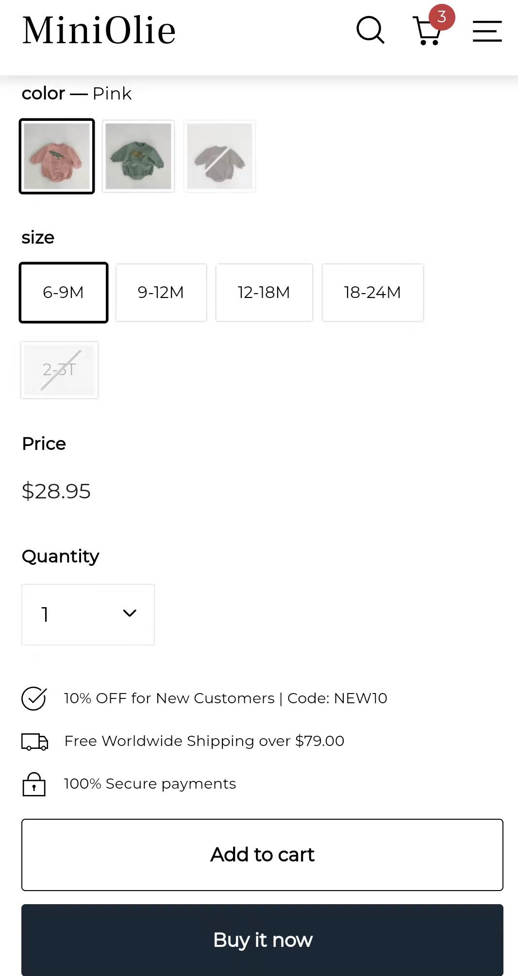Pick the sold-out gray romper swatch
Image resolution: width=518 pixels, height=976 pixels.
[x=219, y=156]
